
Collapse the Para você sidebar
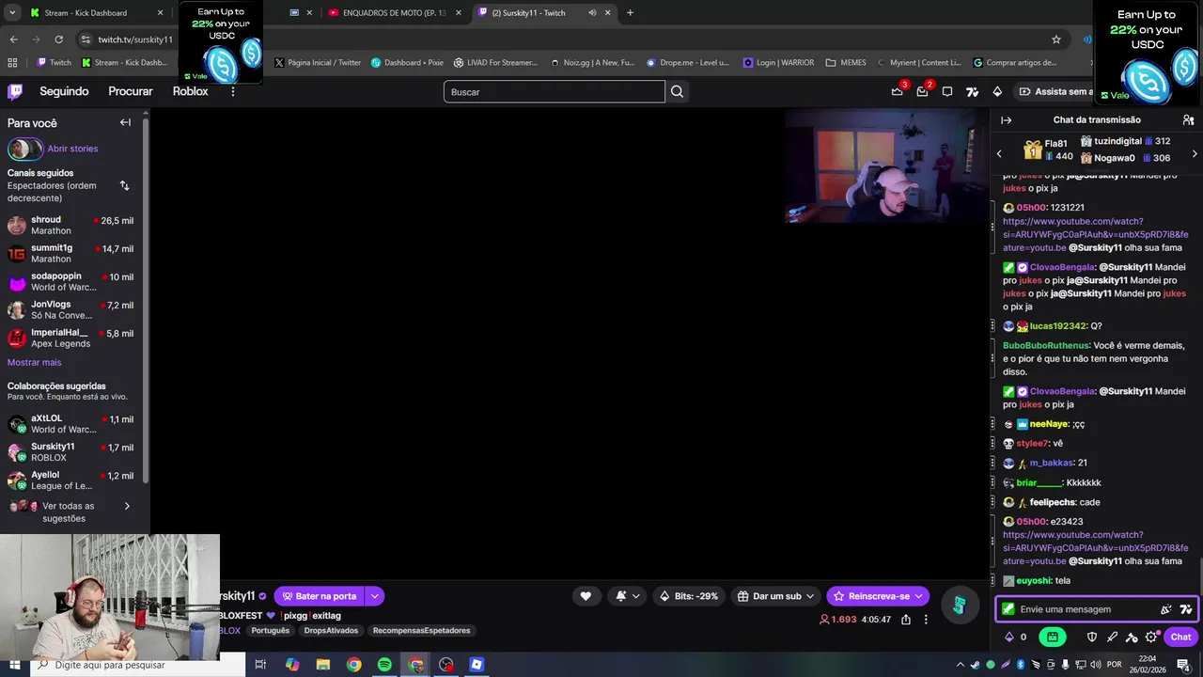125,122
